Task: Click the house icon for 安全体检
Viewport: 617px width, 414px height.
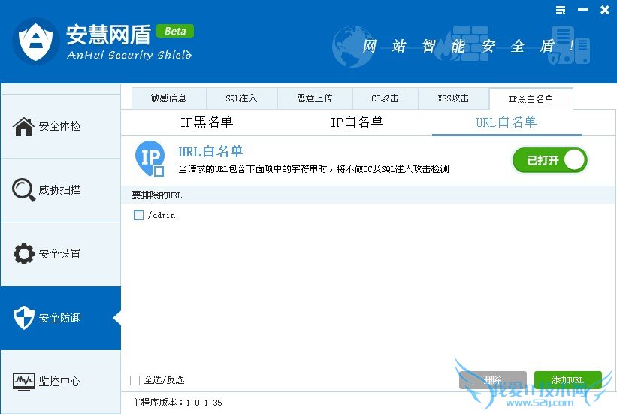Action: pos(23,126)
